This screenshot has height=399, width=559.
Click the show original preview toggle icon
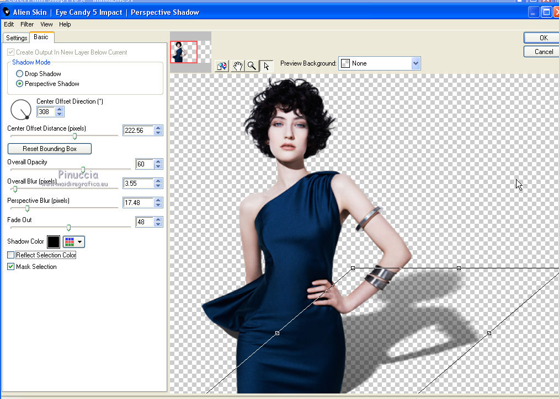pos(222,66)
